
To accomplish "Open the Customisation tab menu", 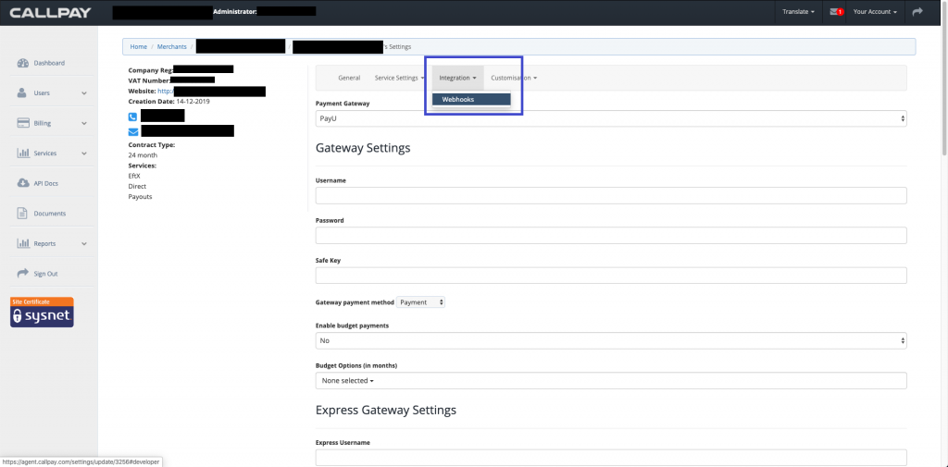I will [514, 78].
